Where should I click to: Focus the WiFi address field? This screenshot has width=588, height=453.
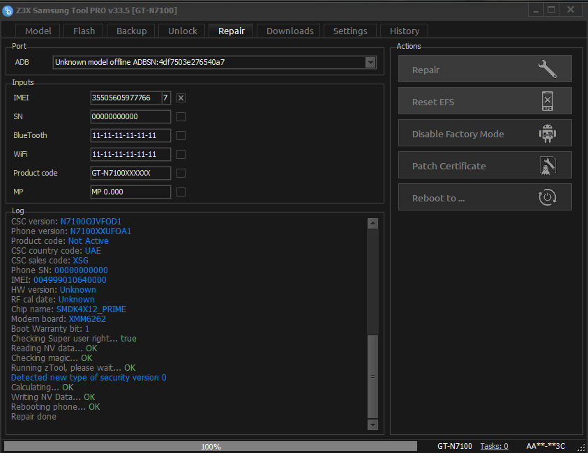click(130, 155)
